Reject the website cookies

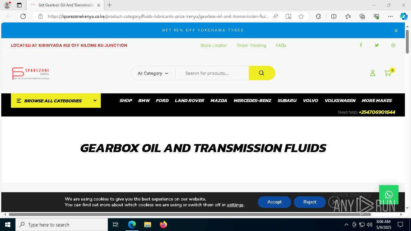(x=310, y=202)
